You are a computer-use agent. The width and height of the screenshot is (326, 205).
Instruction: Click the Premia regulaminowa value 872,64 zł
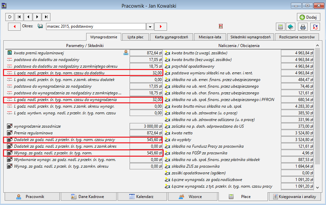[146, 133]
